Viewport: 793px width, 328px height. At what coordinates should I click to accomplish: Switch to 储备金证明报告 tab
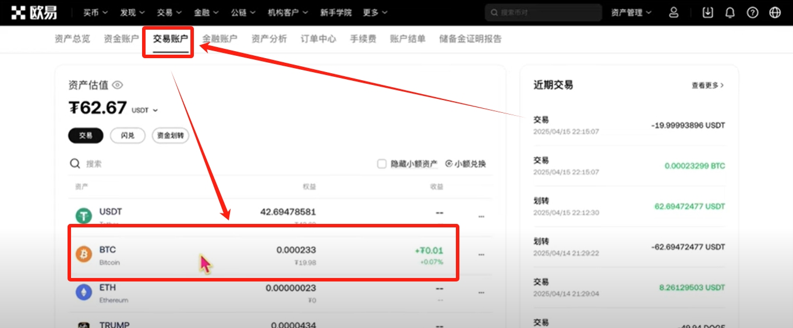470,39
